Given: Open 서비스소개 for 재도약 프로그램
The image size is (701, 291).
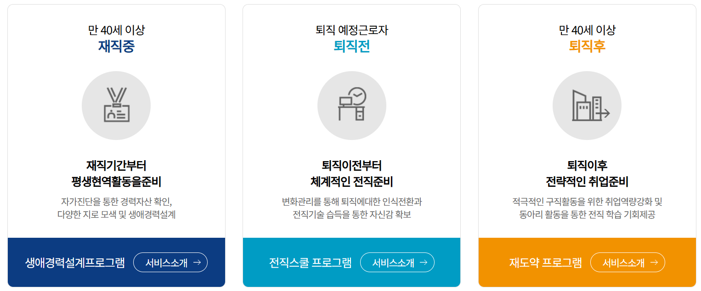Looking at the screenshot, I should pos(628,263).
